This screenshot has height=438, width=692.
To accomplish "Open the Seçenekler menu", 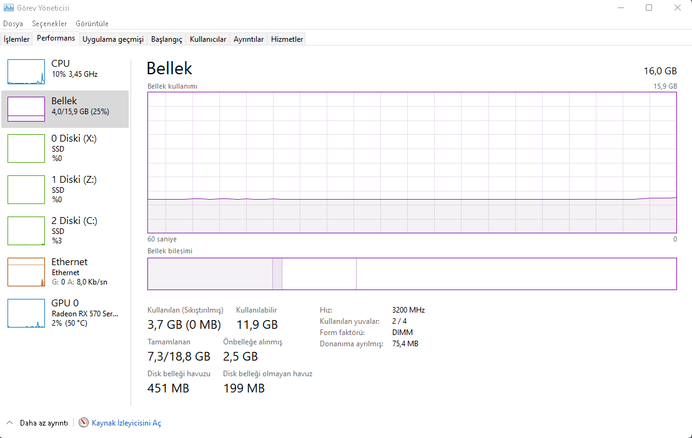I will coord(49,23).
